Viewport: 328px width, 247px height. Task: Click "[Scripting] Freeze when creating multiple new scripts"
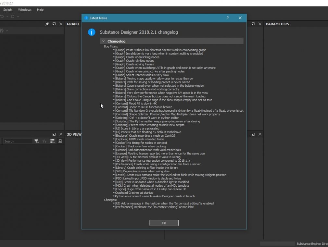(x=150, y=125)
